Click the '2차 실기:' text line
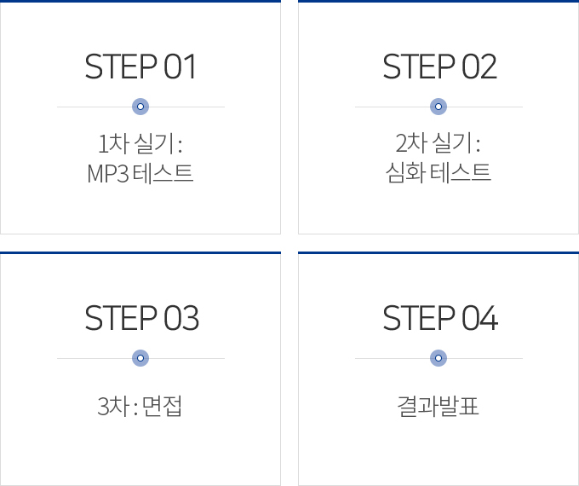 [439, 142]
